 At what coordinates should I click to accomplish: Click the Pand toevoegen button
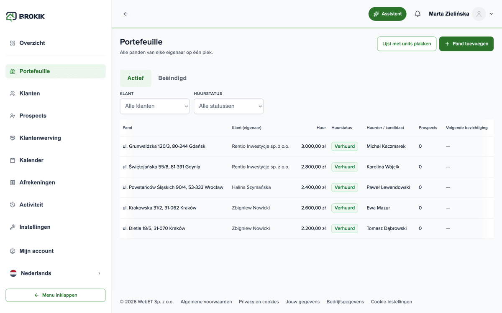466,44
